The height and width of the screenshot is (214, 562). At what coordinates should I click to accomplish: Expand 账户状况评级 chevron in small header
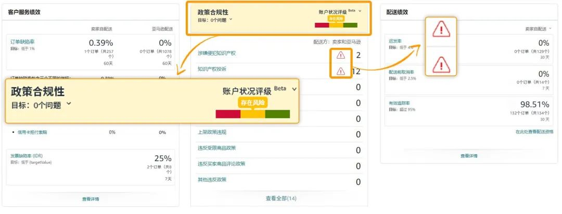point(360,10)
